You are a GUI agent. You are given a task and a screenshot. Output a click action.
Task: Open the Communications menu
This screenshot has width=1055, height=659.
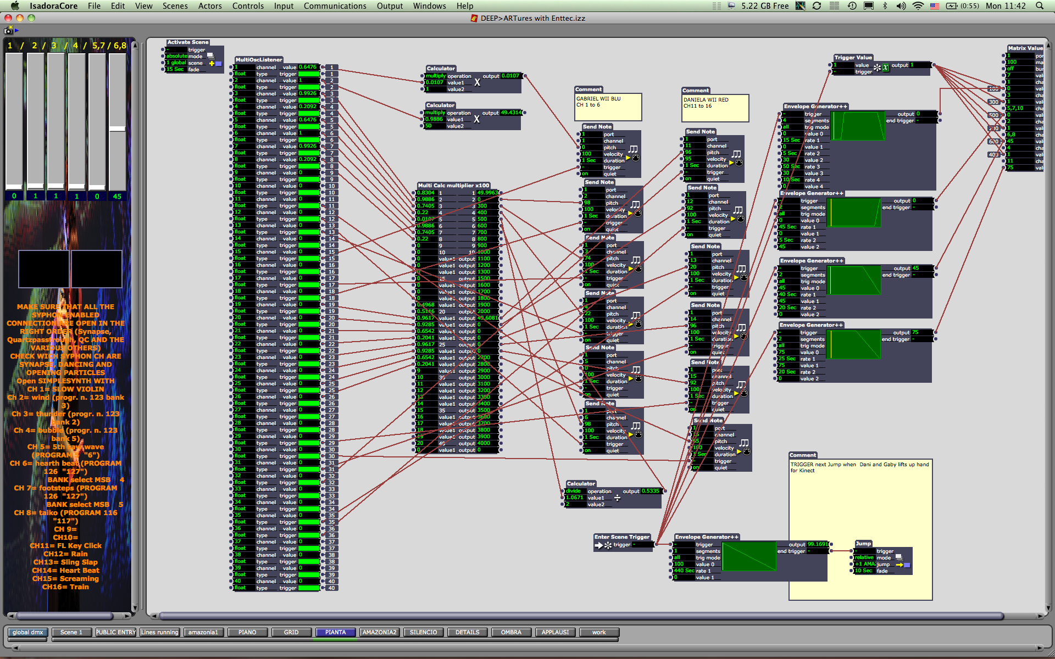click(x=335, y=5)
